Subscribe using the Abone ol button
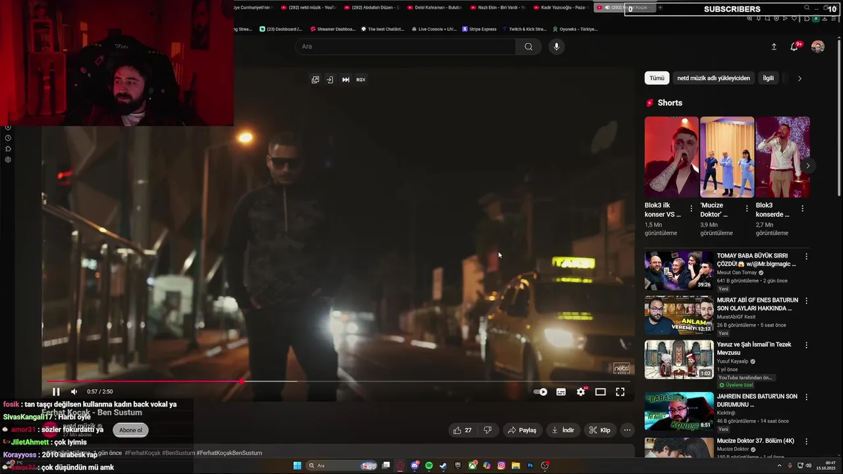 [130, 430]
